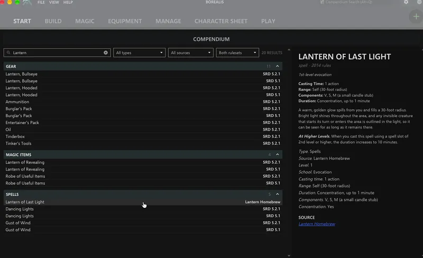Switch to the Magic tab
Image resolution: width=423 pixels, height=258 pixels.
pos(85,21)
